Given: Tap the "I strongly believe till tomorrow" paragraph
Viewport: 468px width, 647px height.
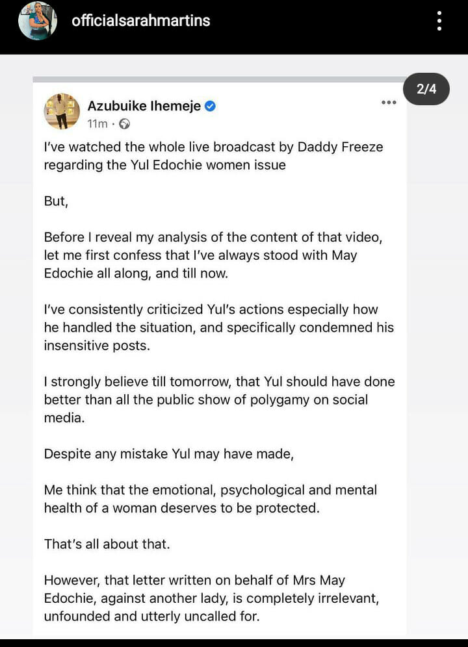Looking at the screenshot, I should [219, 400].
